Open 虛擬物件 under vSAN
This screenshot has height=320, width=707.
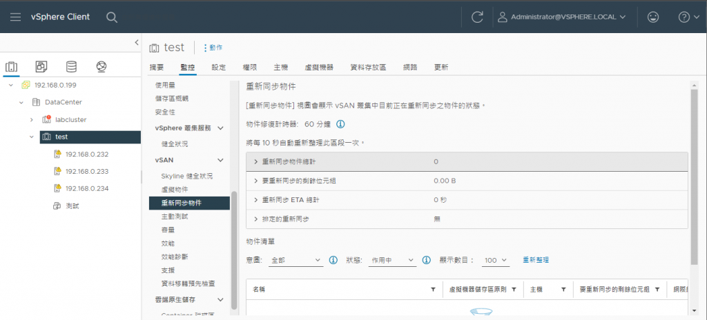tap(175, 190)
